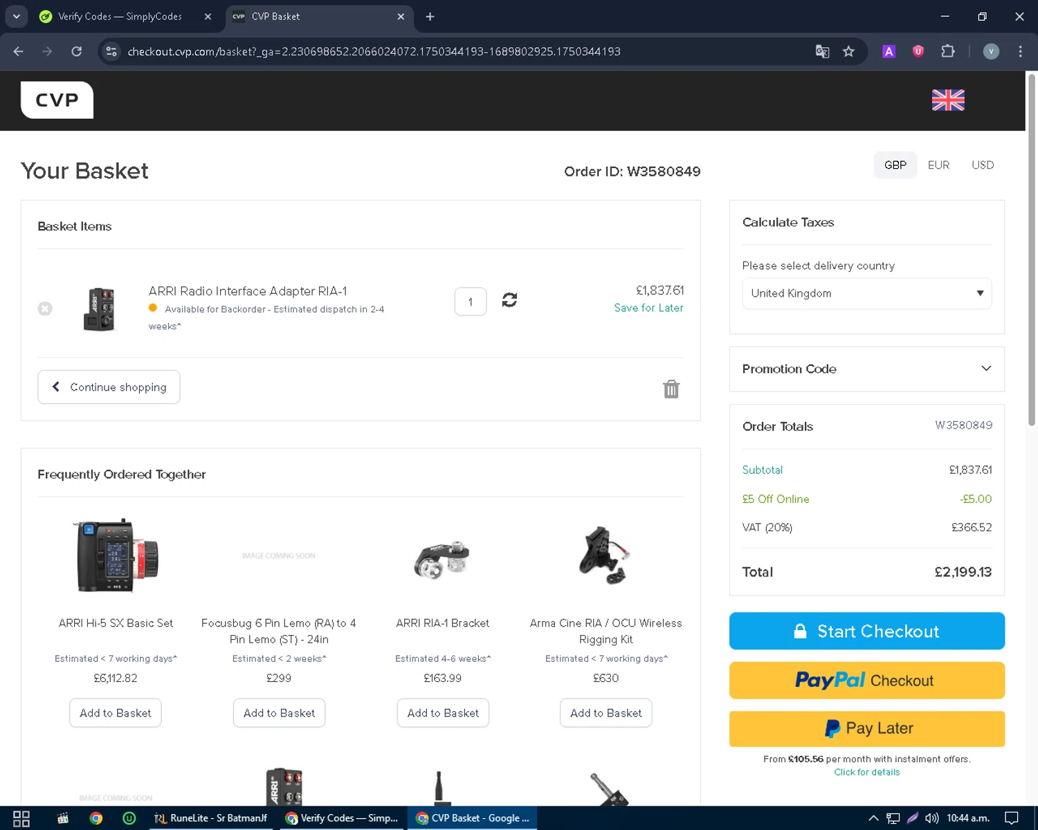Click the UK flag icon

948,100
